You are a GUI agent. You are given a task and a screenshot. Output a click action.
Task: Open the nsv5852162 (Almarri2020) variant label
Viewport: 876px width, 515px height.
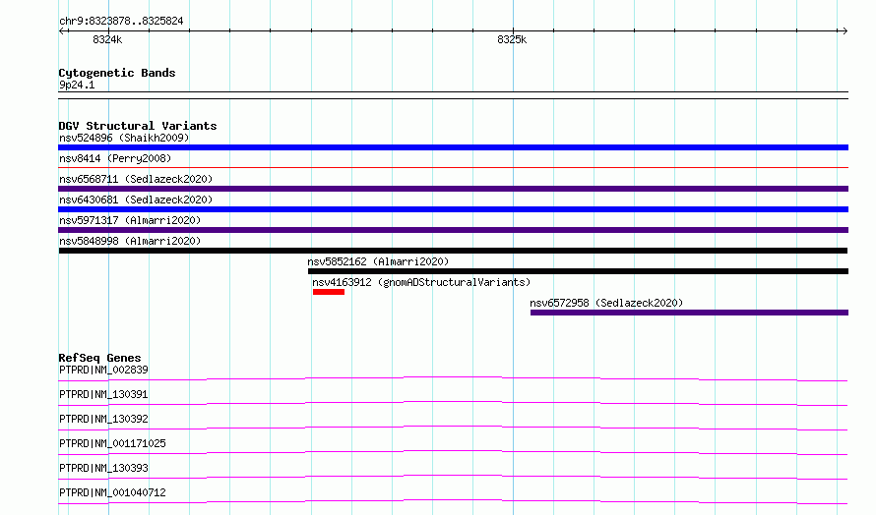point(378,261)
